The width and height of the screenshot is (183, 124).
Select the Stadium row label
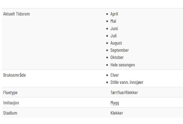10,113
